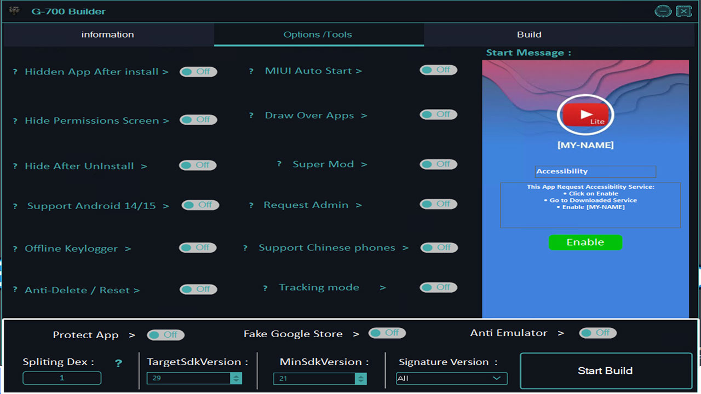Turn on the Anti Emulator toggle
The height and width of the screenshot is (394, 701).
tap(597, 332)
